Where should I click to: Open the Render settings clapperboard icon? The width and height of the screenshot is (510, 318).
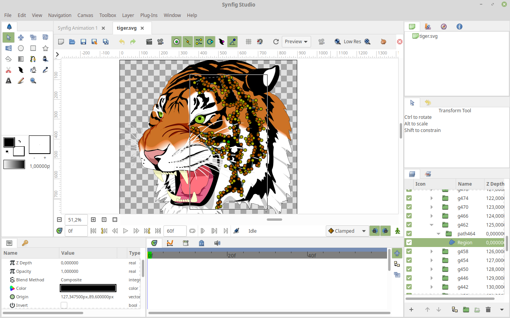click(149, 42)
